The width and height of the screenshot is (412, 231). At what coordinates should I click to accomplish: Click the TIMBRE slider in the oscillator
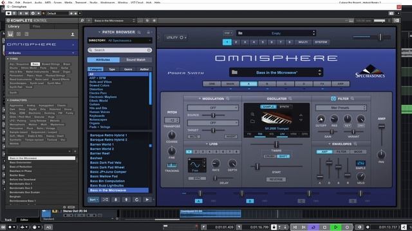276,144
